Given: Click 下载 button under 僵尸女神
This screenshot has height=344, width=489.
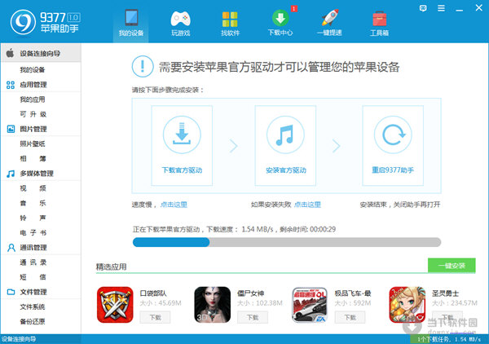Looking at the screenshot, I should click(x=253, y=317).
